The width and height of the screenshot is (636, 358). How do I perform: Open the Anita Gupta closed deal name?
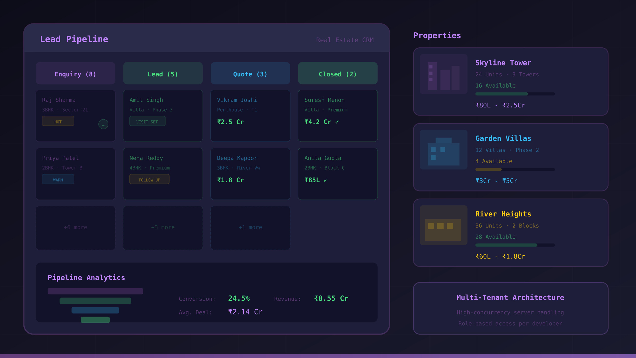coord(323,158)
